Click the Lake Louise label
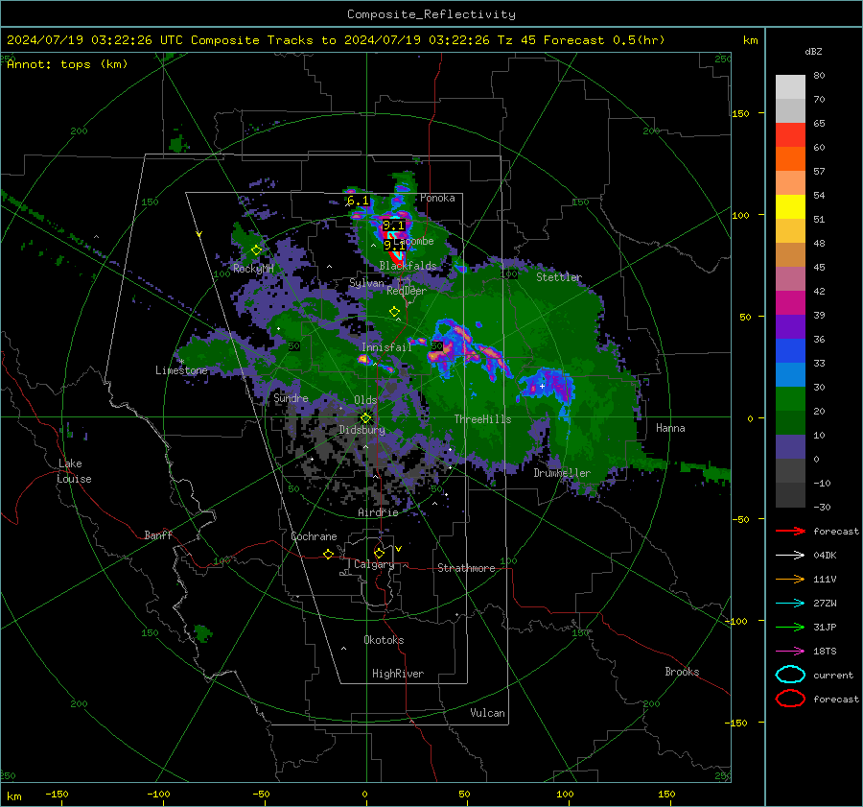This screenshot has height=807, width=863. pyautogui.click(x=74, y=471)
